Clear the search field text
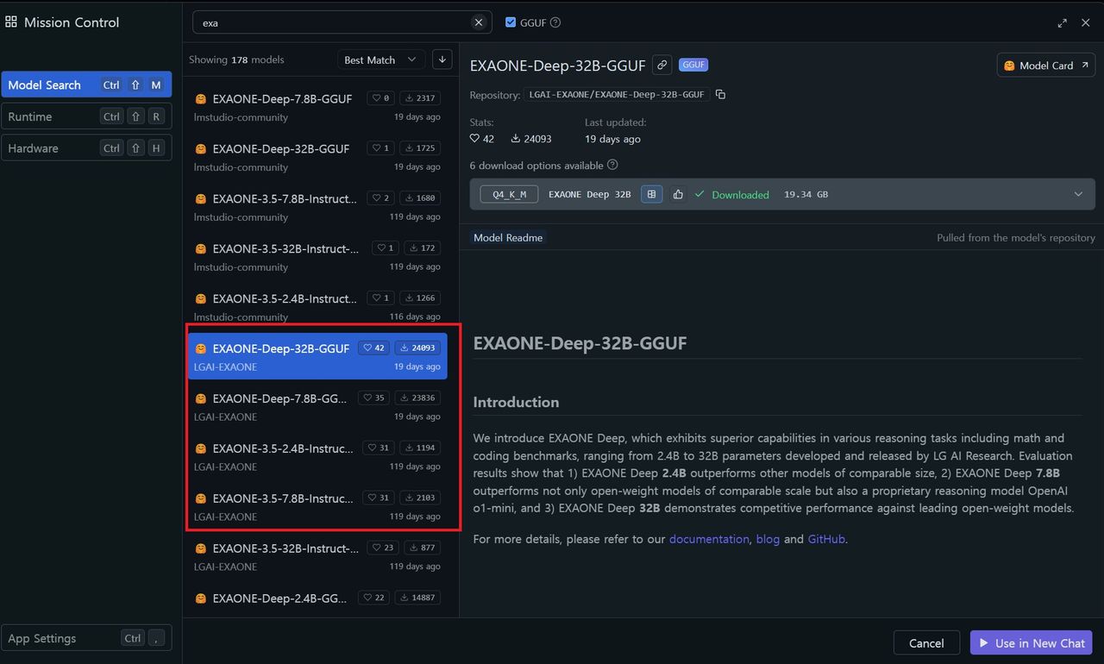This screenshot has width=1104, height=664. click(479, 22)
